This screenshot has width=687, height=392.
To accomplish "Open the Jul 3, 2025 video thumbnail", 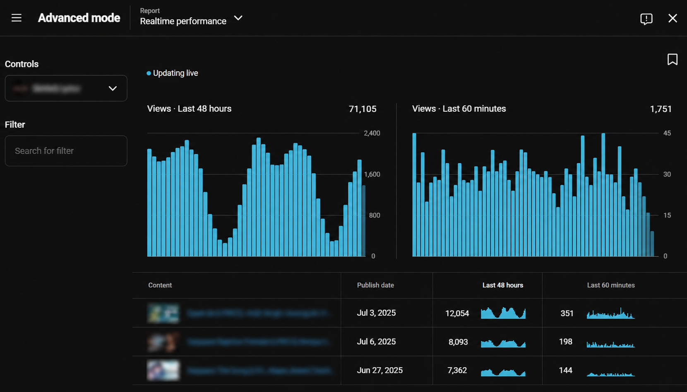I will (163, 313).
